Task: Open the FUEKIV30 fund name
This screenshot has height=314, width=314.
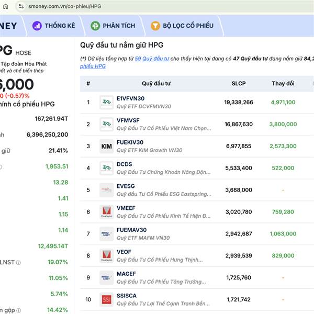Action: [x=130, y=142]
